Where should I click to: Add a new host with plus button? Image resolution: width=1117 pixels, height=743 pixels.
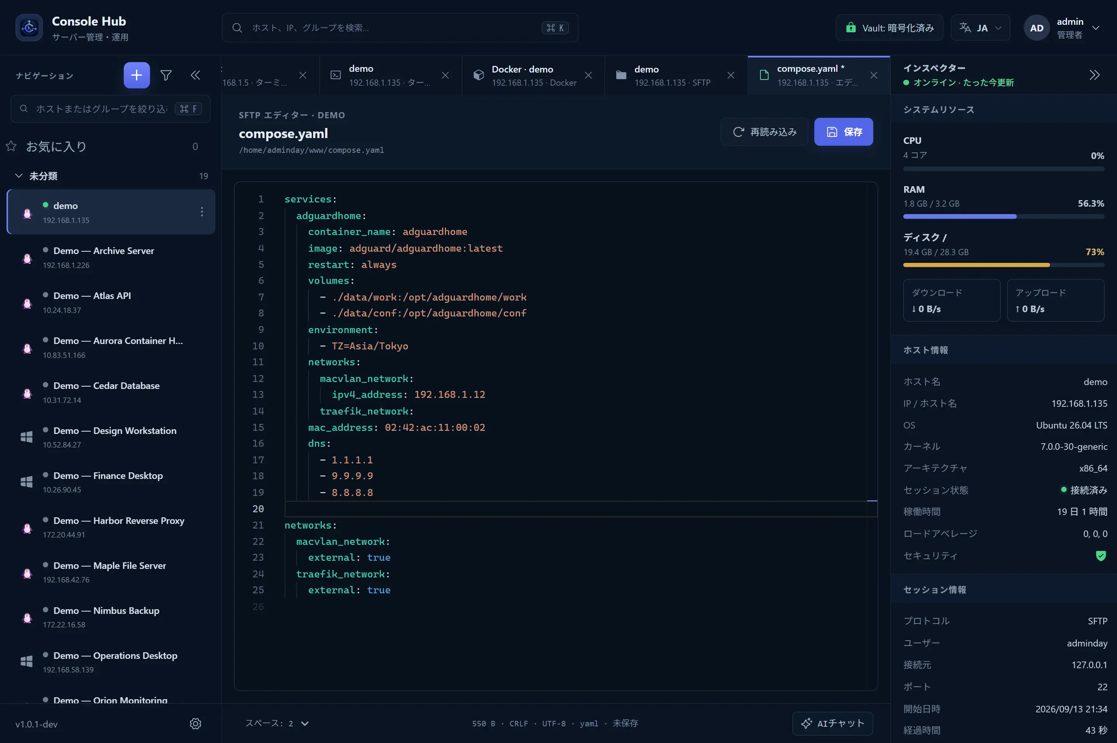[137, 75]
